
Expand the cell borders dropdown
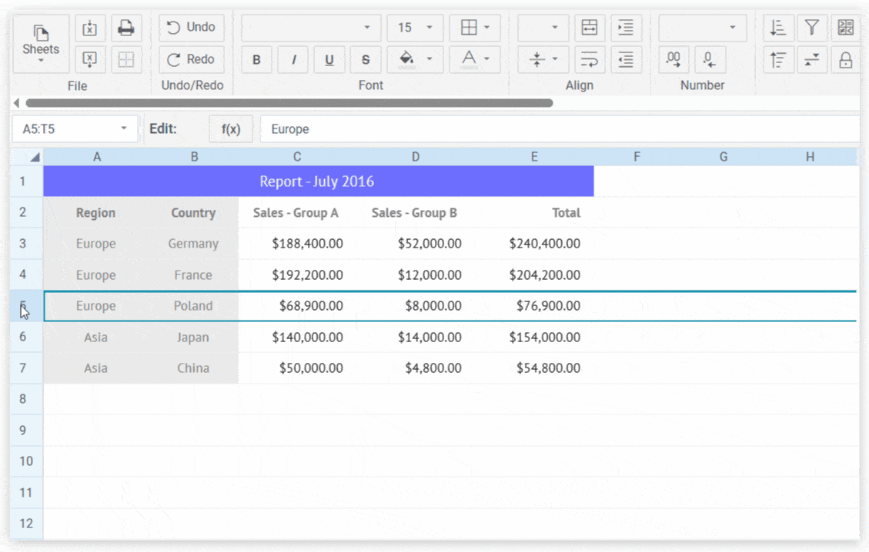tap(475, 28)
